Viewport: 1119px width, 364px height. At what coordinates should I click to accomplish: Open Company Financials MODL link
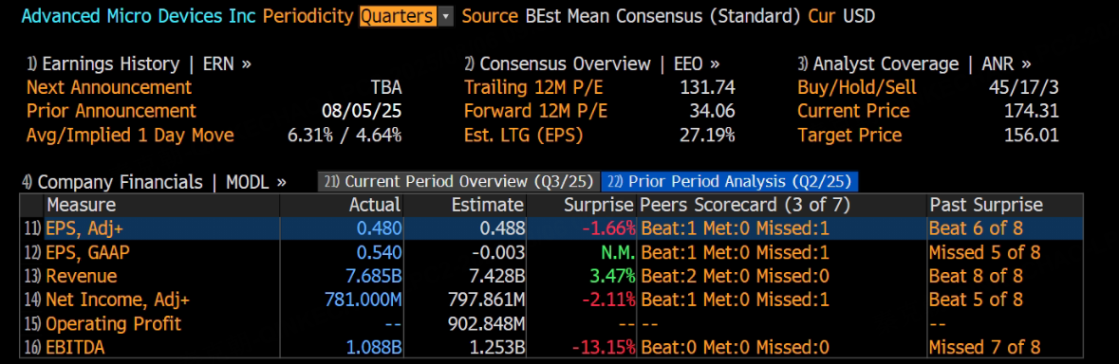[154, 182]
